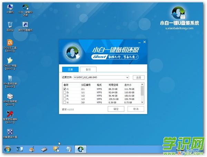
Task: Click the 可用空间 column header
Action: 114,85
